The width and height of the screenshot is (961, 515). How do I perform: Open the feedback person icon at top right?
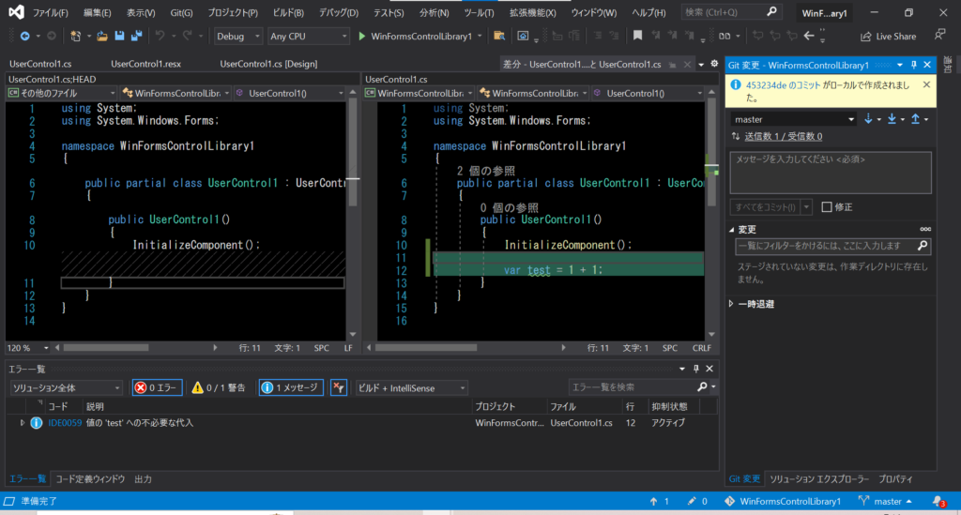(939, 35)
